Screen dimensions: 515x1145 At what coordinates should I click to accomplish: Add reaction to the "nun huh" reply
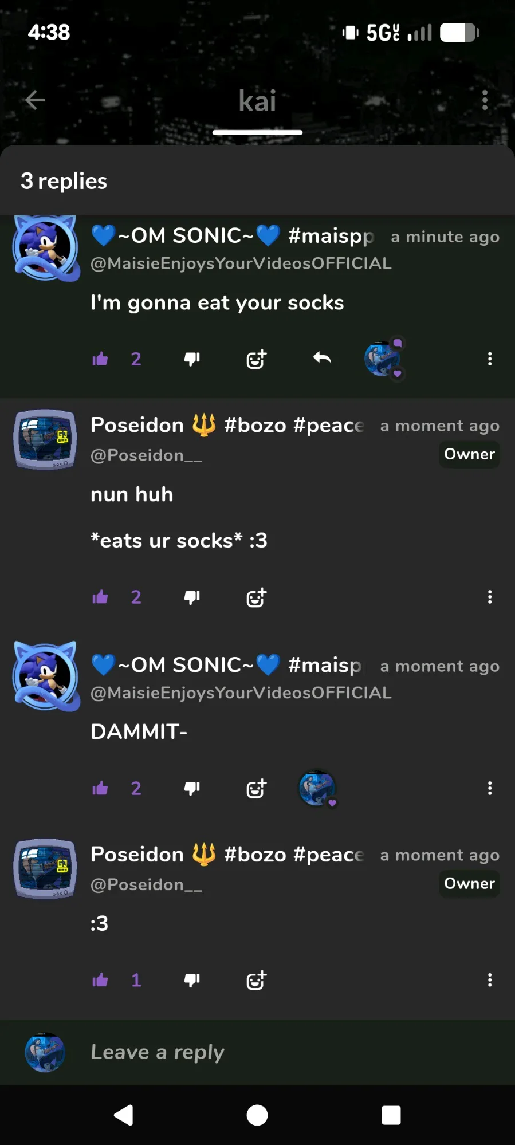[x=256, y=597]
